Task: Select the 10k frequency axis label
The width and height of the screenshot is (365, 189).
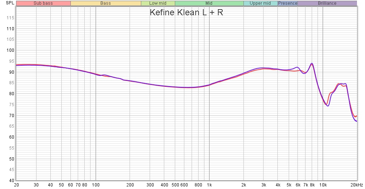Action: [x=323, y=185]
